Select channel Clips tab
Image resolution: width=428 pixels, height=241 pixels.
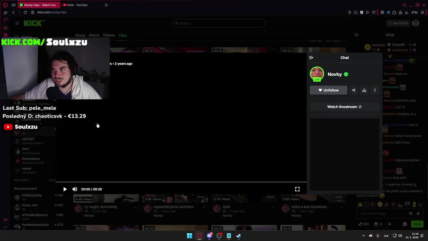[123, 35]
